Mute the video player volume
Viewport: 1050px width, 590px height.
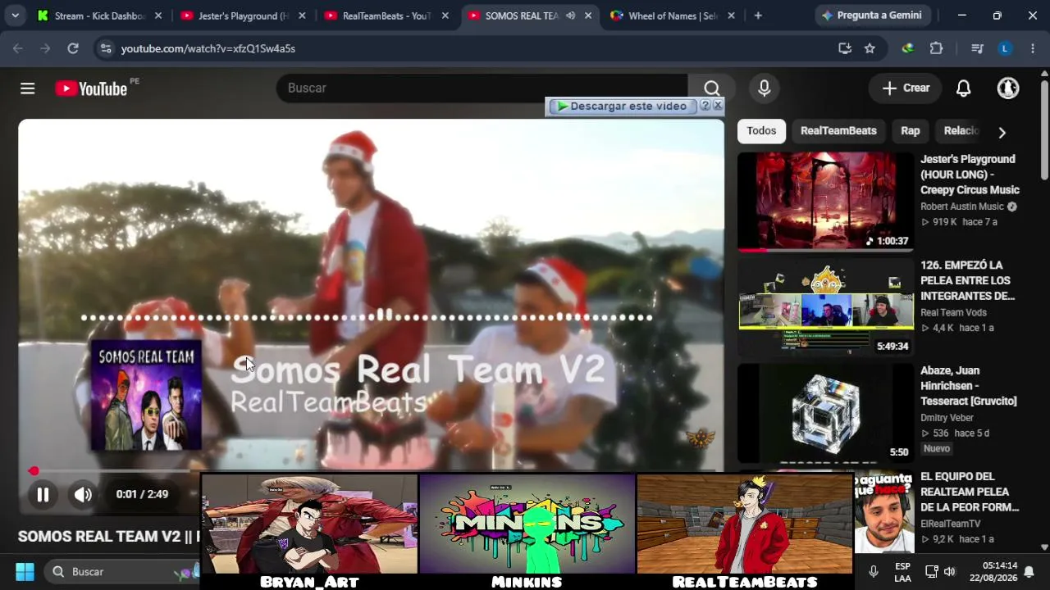(x=83, y=494)
